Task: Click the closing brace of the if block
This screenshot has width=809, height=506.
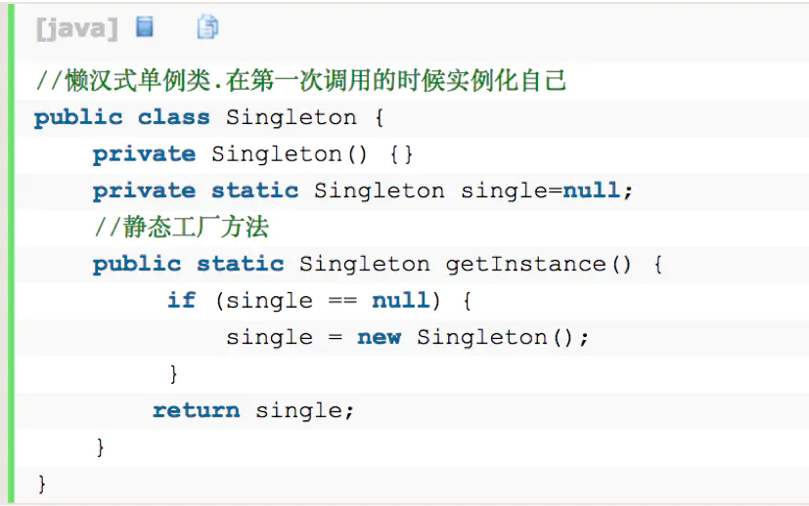Action: (x=174, y=374)
